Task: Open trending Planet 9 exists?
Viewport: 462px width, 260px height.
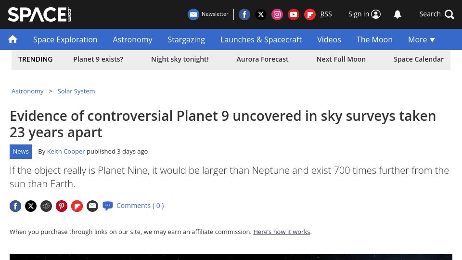Action: click(98, 59)
